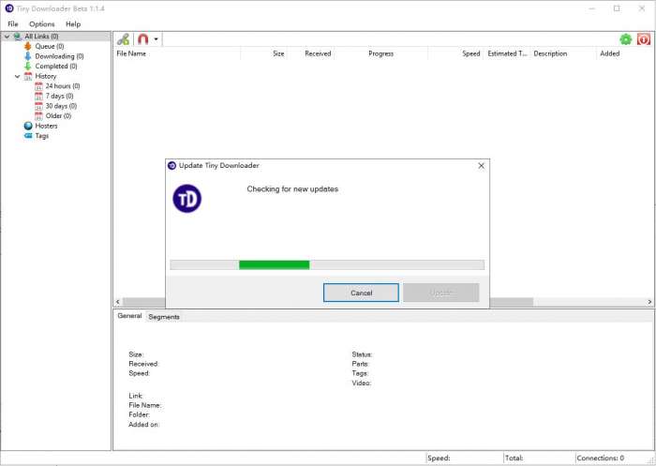Minimize the Tiny Downloader window

[x=592, y=8]
